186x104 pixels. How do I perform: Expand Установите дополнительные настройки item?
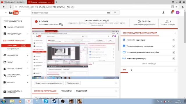174,52
